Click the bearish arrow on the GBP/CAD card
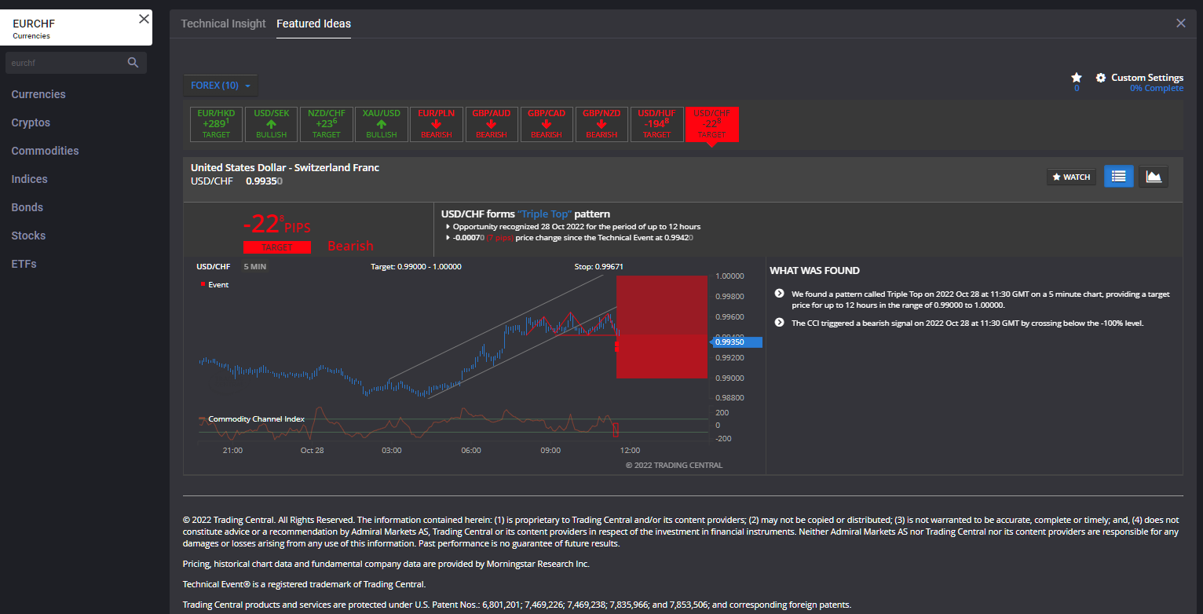This screenshot has width=1203, height=614. (547, 123)
